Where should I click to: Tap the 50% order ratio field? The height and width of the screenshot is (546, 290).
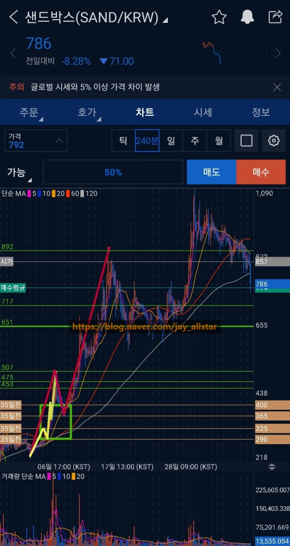tap(113, 172)
